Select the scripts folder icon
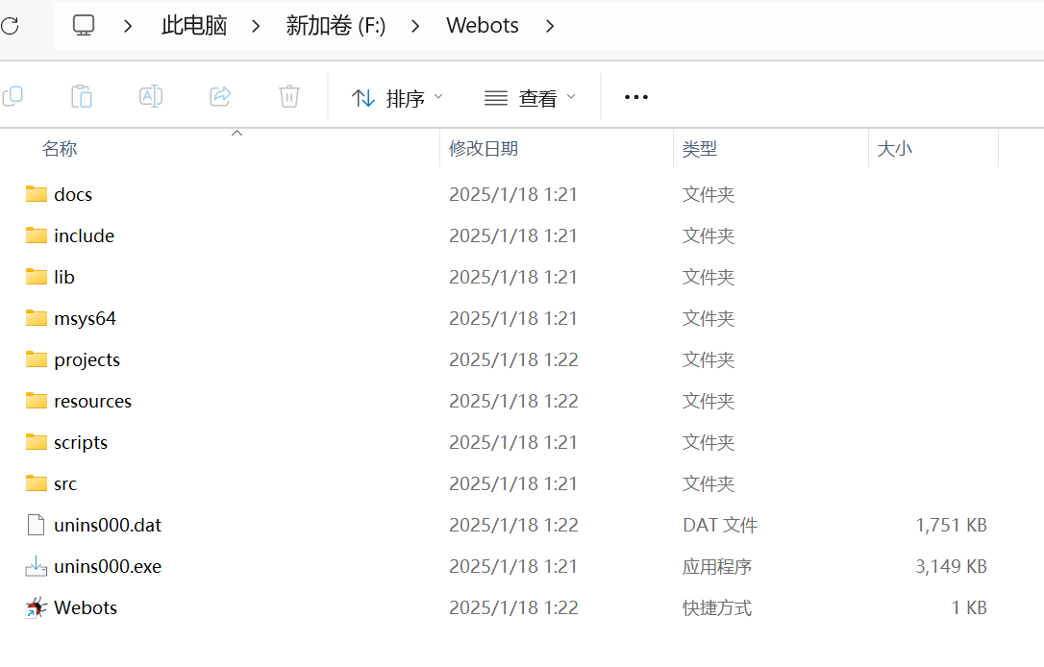The width and height of the screenshot is (1044, 667). (37, 441)
